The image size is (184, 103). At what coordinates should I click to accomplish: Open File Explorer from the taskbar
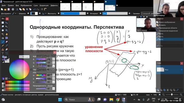pos(111,100)
